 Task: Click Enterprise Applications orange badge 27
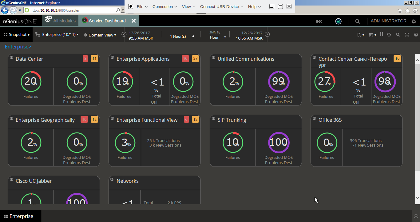pyautogui.click(x=195, y=59)
